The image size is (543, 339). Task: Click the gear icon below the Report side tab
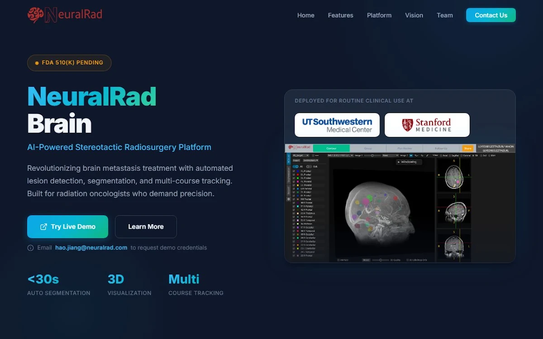click(x=289, y=199)
